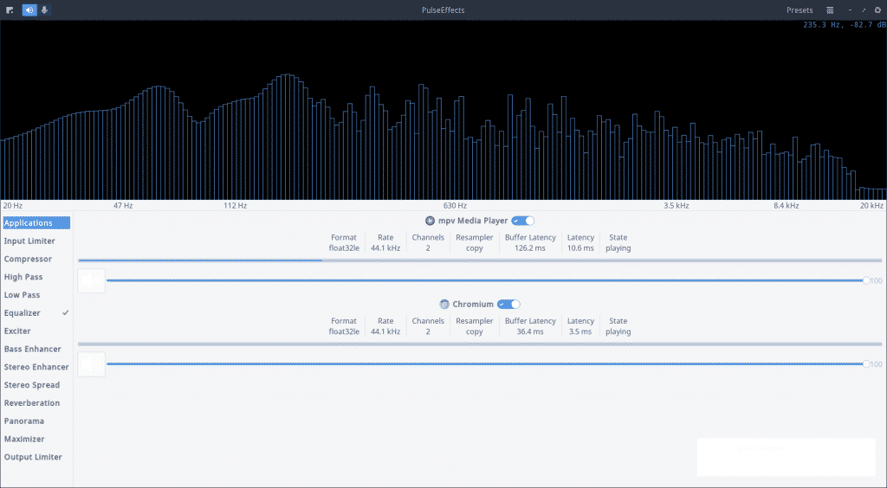The height and width of the screenshot is (488, 887).
Task: Click the mpv Media Player app icon
Action: 430,221
